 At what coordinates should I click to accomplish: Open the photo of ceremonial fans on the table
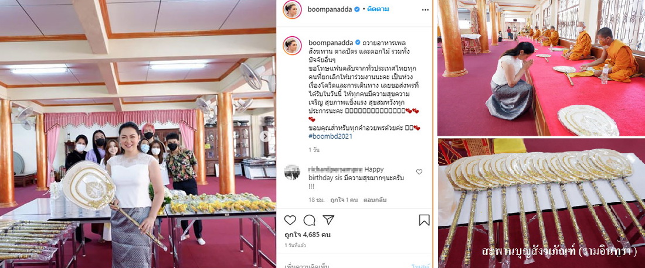pyautogui.click(x=541, y=203)
